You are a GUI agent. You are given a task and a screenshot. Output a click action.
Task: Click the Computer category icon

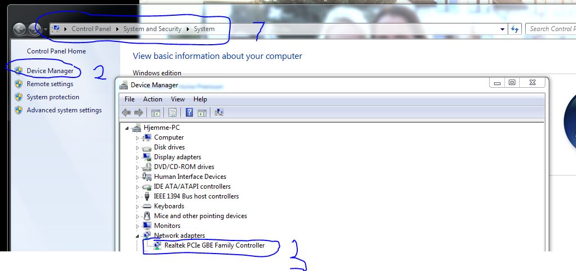coord(146,137)
